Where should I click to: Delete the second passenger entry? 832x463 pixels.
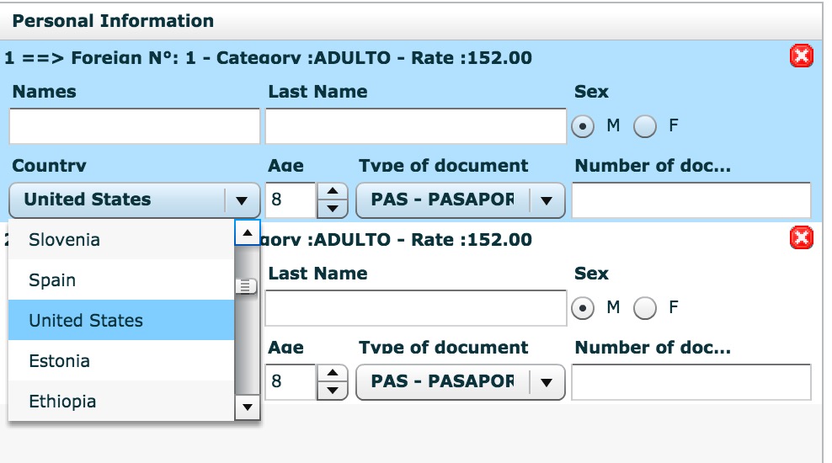pyautogui.click(x=801, y=238)
